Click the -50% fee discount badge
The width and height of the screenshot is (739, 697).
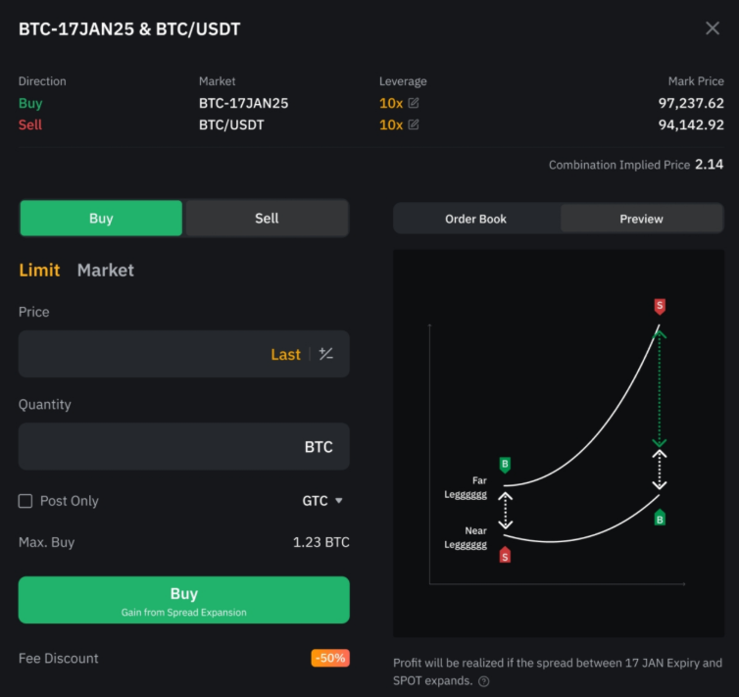point(330,658)
